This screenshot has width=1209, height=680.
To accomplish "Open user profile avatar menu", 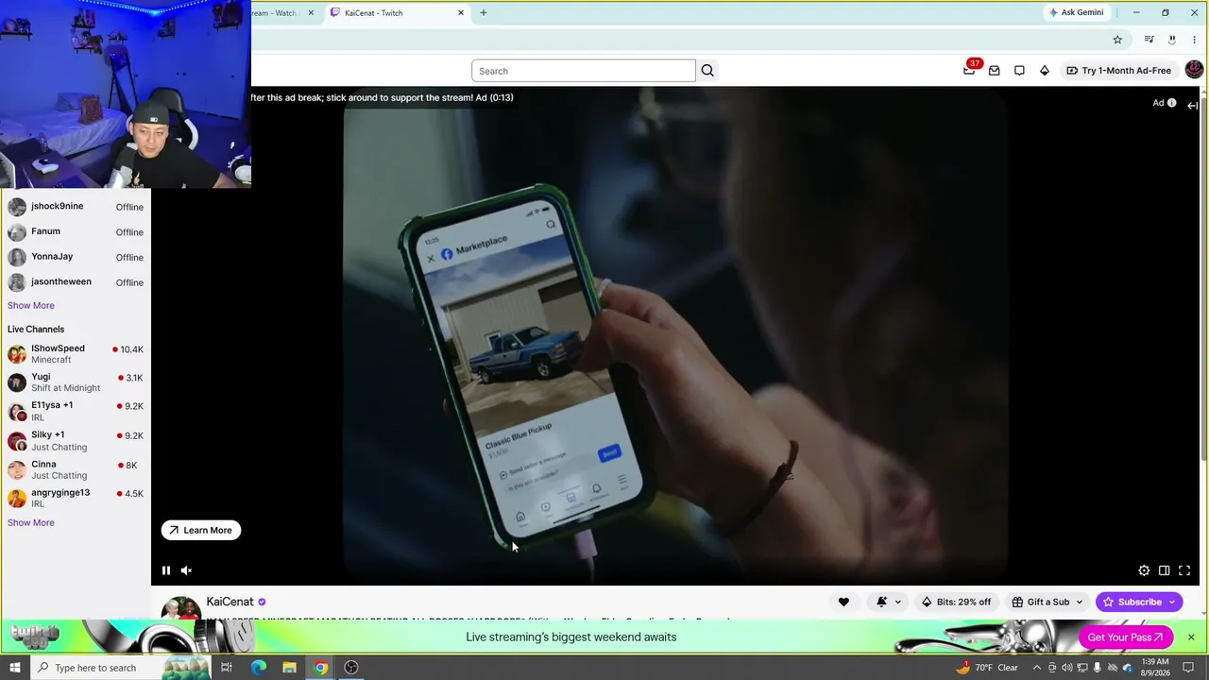I will click(x=1194, y=70).
